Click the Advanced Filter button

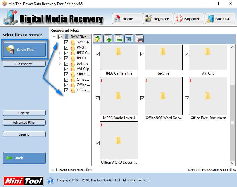click(x=24, y=123)
